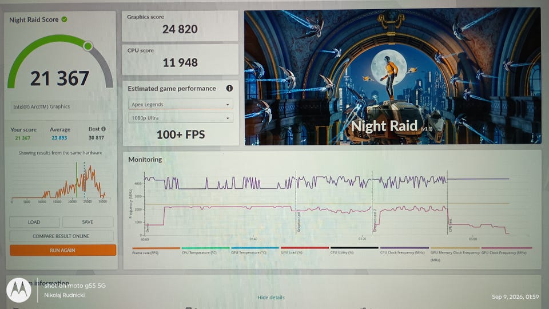The height and width of the screenshot is (309, 549).
Task: Click the orange RUN AGAIN button
Action: click(63, 250)
